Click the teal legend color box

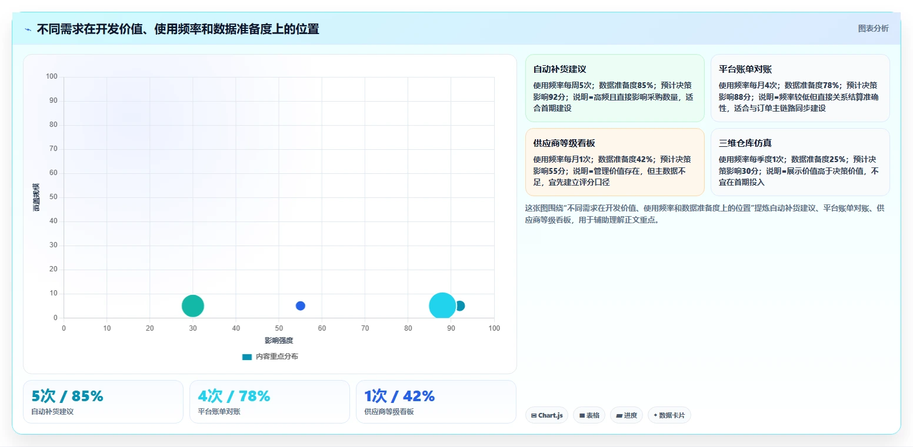click(x=247, y=357)
